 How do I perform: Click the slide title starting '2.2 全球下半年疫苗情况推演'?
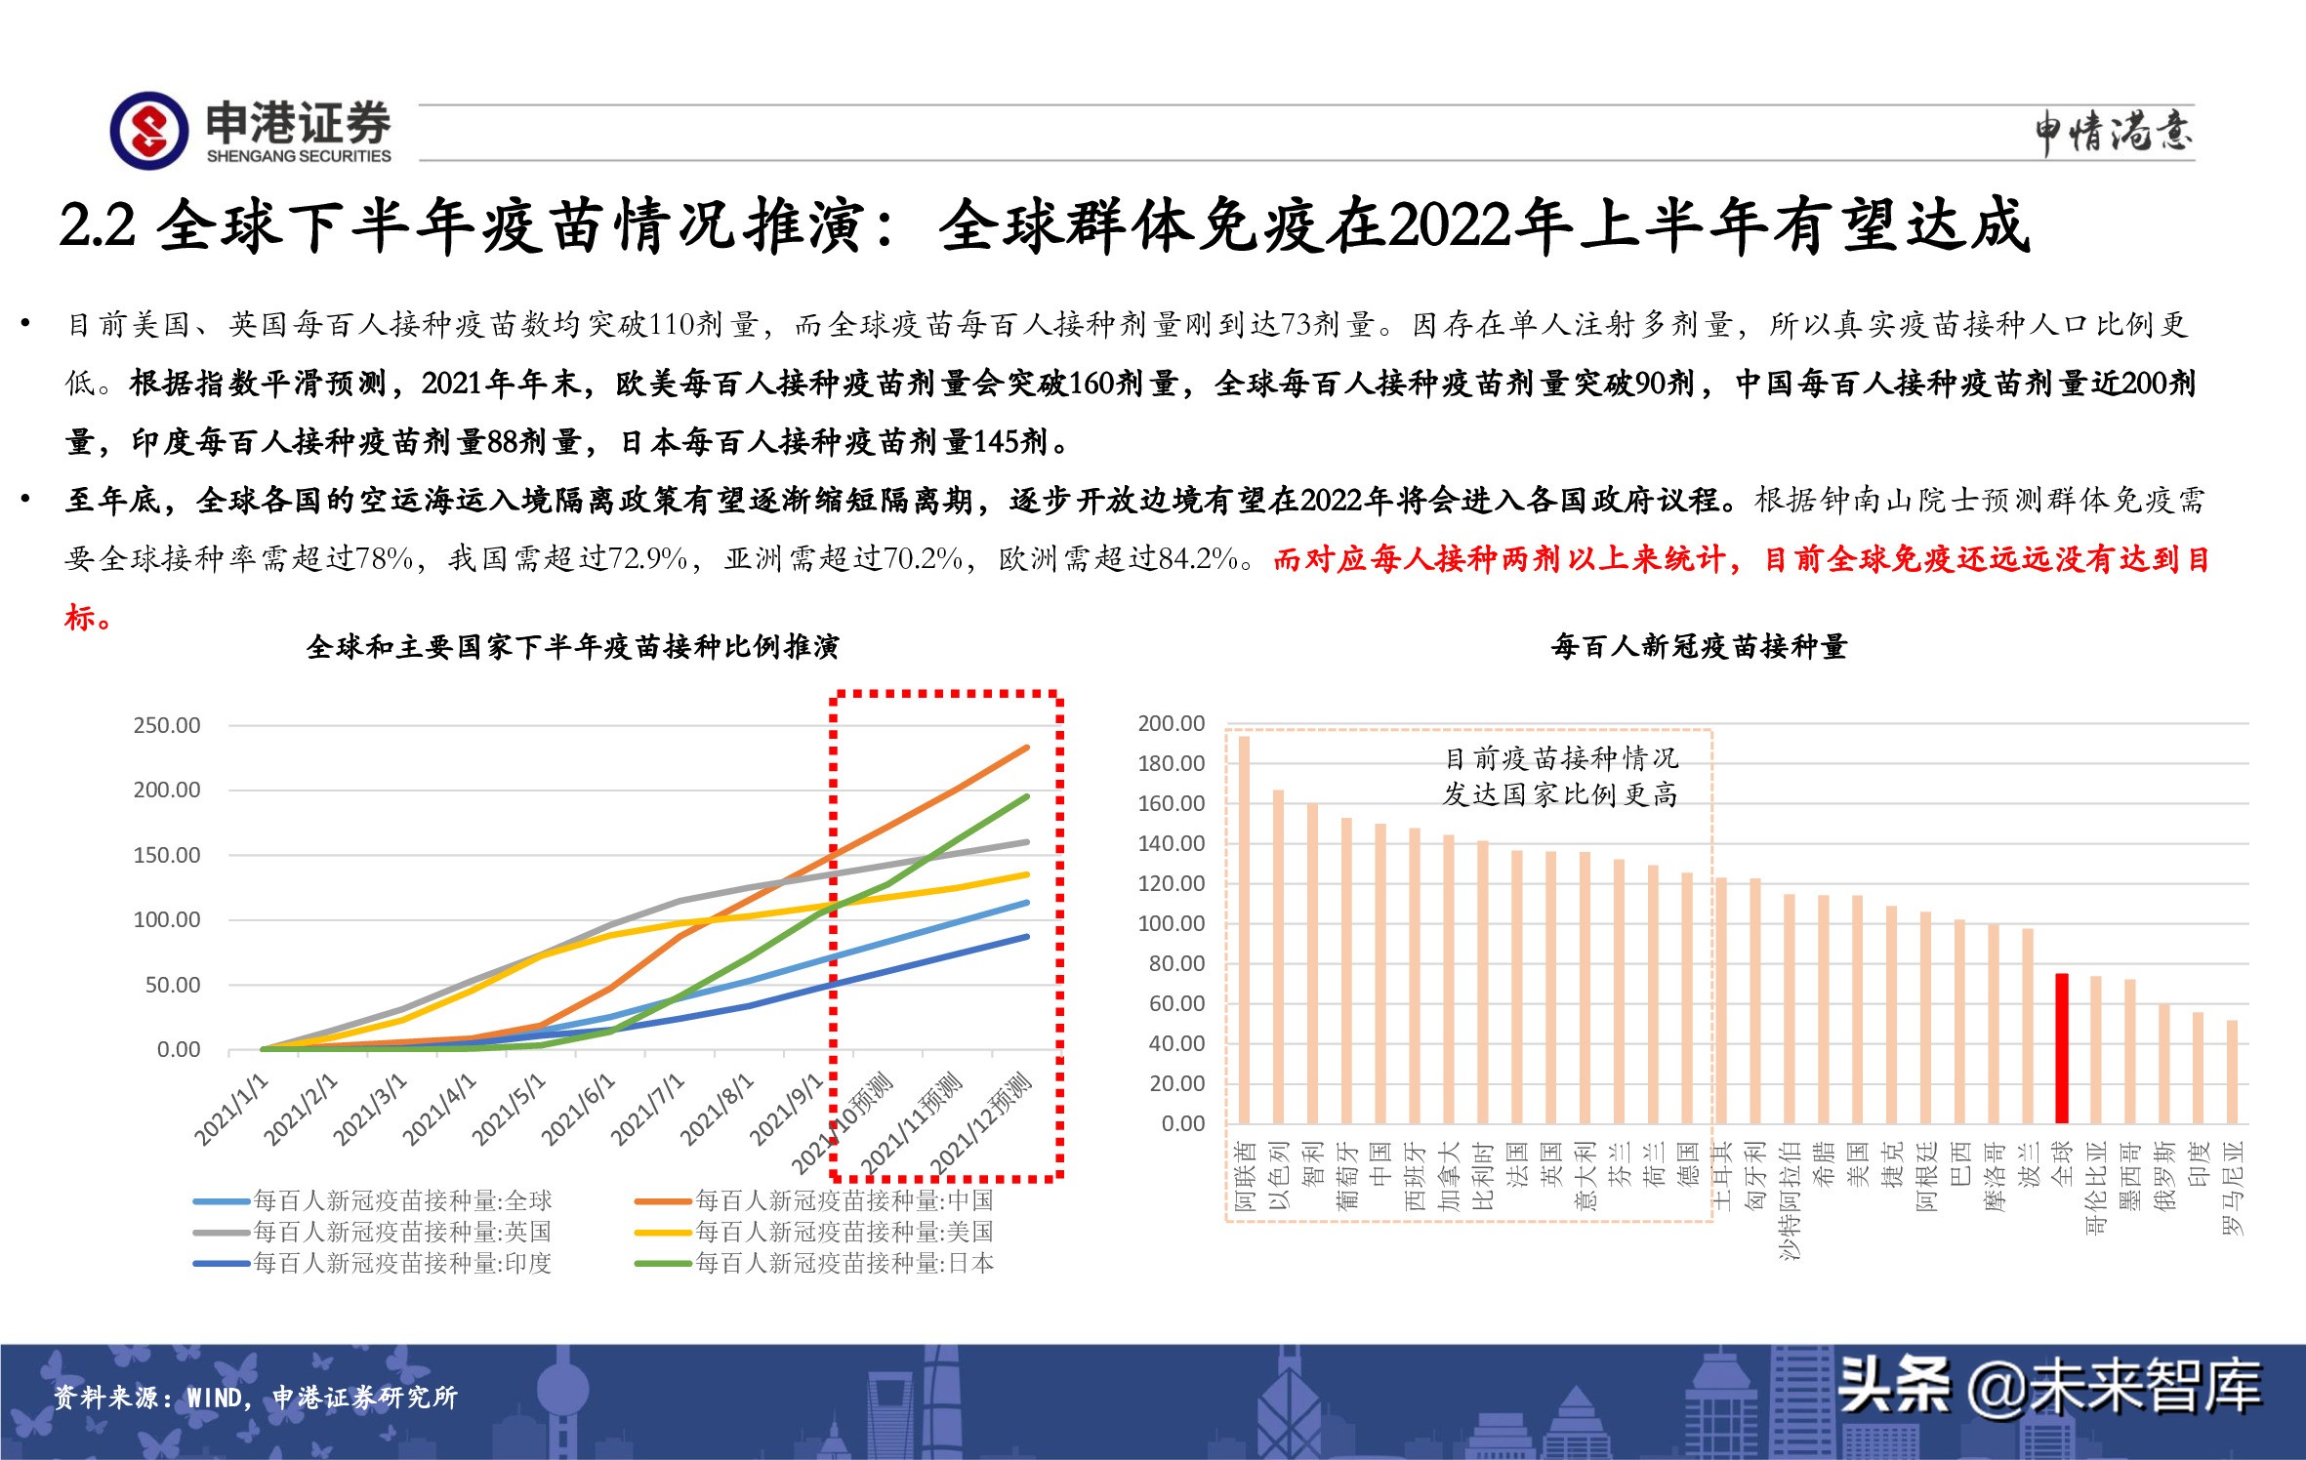[1045, 225]
